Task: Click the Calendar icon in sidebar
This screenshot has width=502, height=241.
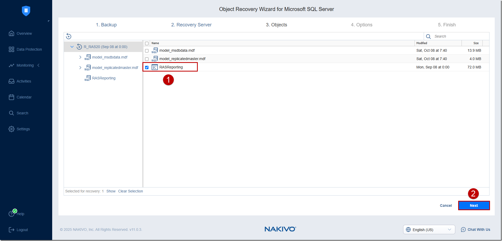Action: [x=11, y=97]
